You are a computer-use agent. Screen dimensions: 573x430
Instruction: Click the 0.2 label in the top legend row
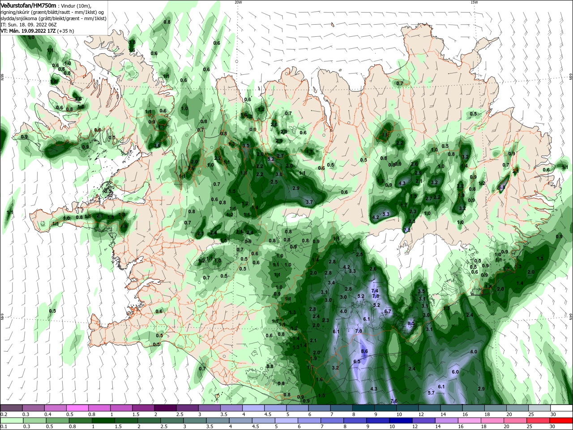pos(4,415)
